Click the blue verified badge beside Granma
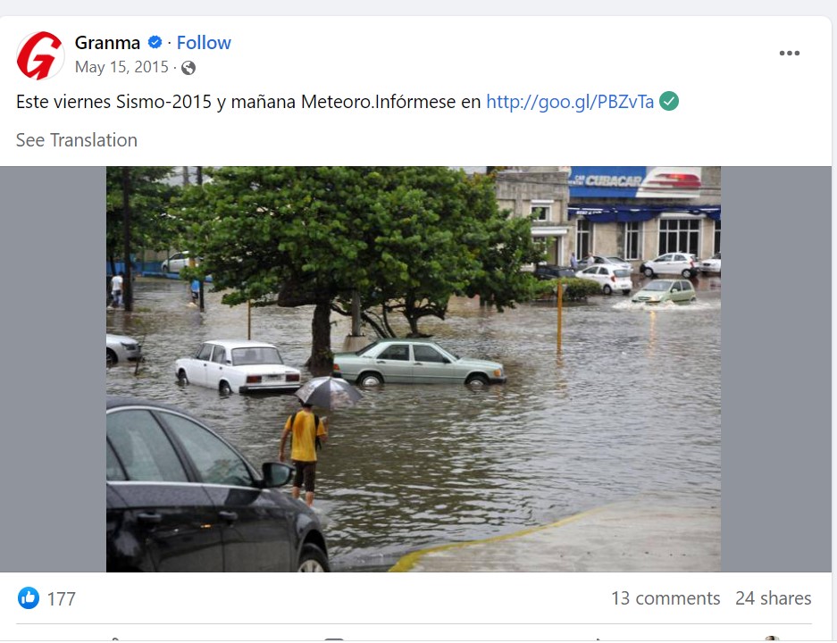Screen dimensions: 837x643 pyautogui.click(x=155, y=43)
